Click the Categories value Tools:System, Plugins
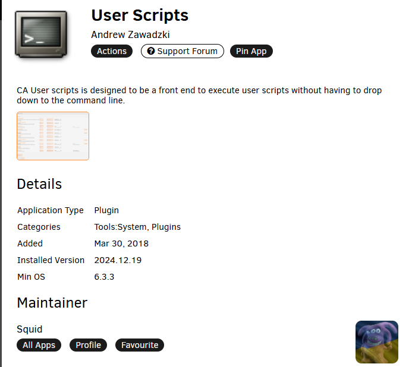This screenshot has width=412, height=367. click(x=137, y=227)
